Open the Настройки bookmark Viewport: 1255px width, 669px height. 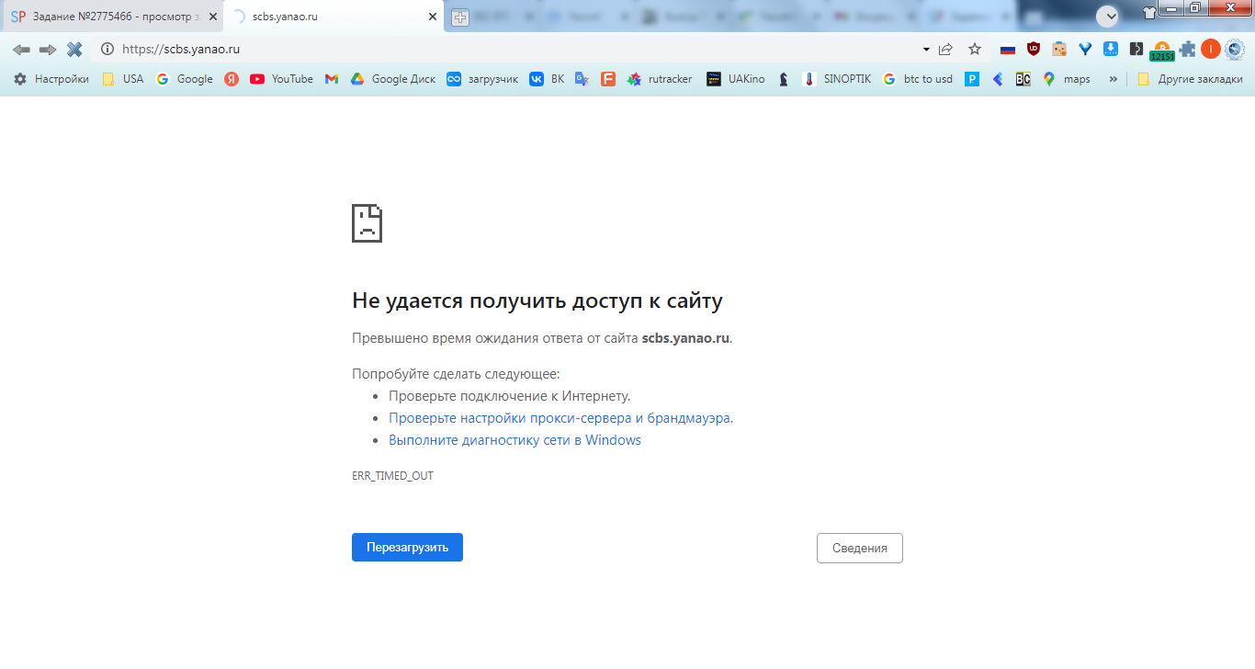point(51,79)
